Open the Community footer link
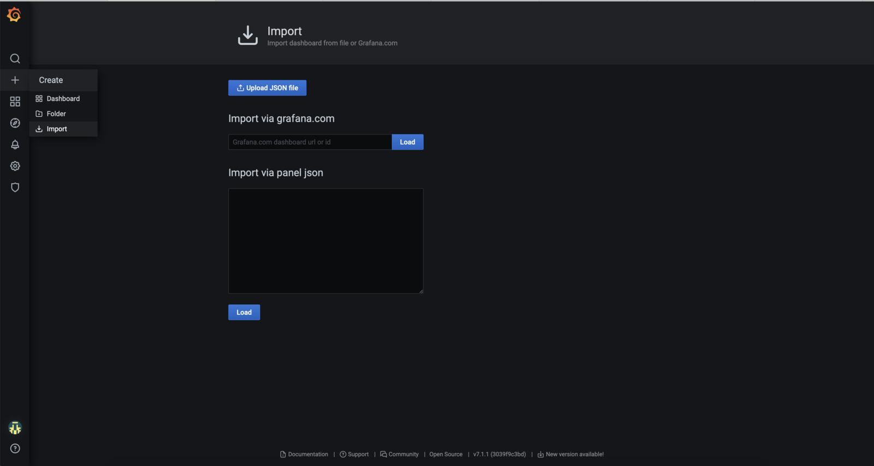The image size is (874, 466). [399, 455]
